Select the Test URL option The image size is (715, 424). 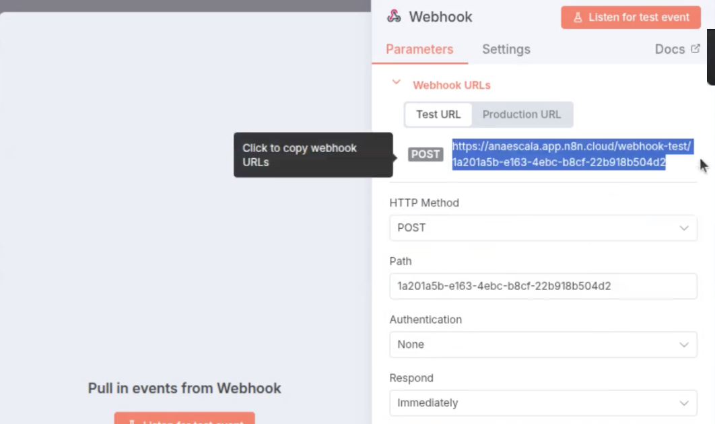click(438, 114)
